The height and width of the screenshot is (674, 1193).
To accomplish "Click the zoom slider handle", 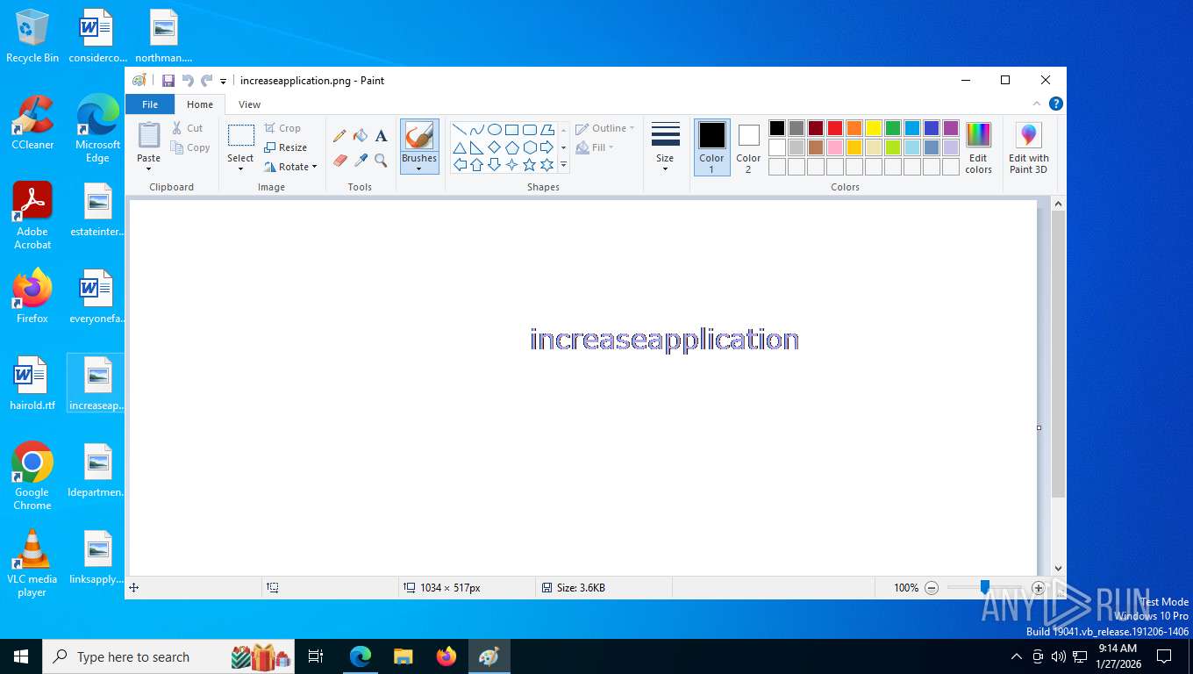I will [985, 587].
